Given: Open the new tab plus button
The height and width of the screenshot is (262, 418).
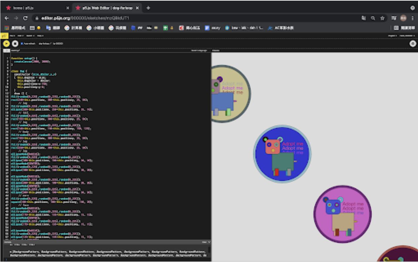Looking at the screenshot, I should click(148, 8).
